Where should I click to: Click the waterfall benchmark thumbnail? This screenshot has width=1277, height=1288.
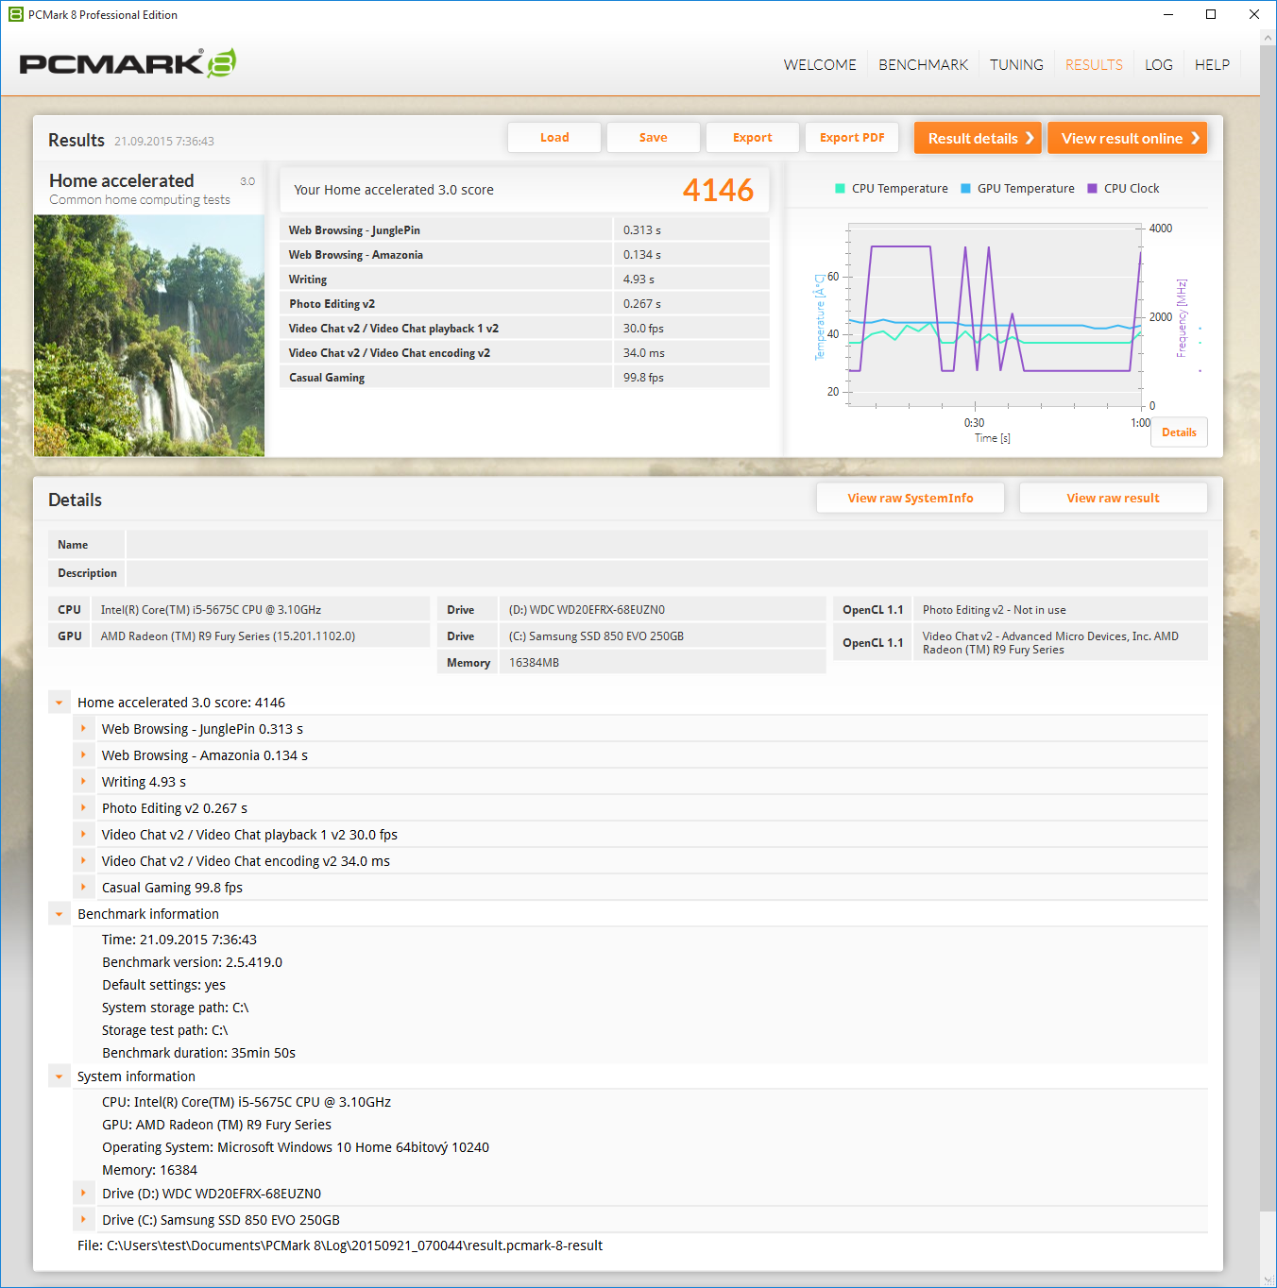tap(149, 335)
